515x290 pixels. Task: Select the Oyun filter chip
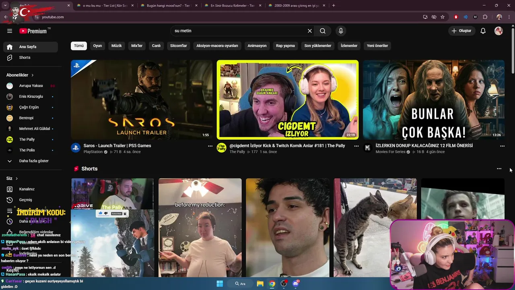(98, 46)
